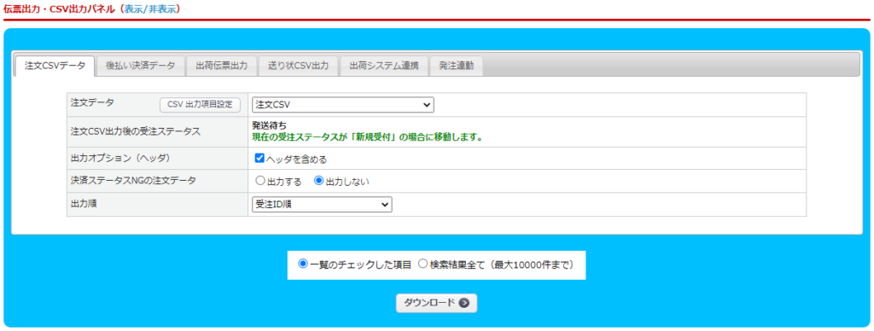Click the 決済ステータスNGの注文データ label
874x331 pixels.
pyautogui.click(x=133, y=181)
